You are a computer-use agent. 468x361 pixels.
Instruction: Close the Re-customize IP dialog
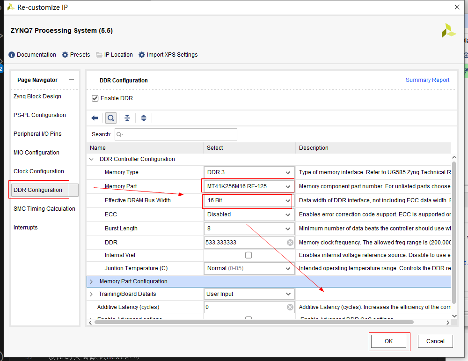[x=457, y=7]
